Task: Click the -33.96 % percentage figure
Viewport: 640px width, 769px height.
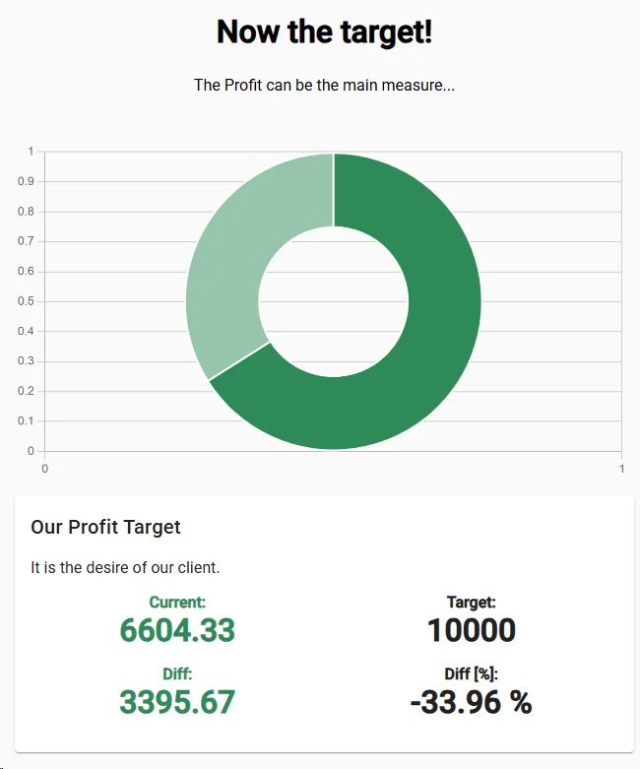Action: pyautogui.click(x=472, y=702)
